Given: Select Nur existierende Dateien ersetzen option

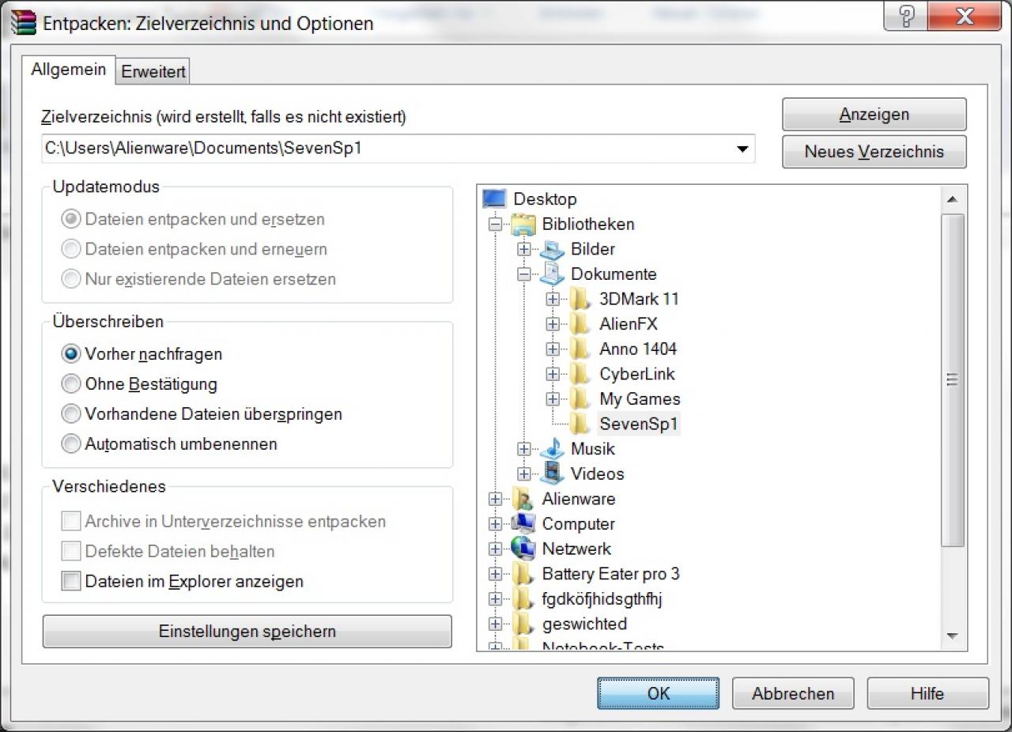Looking at the screenshot, I should click(71, 279).
